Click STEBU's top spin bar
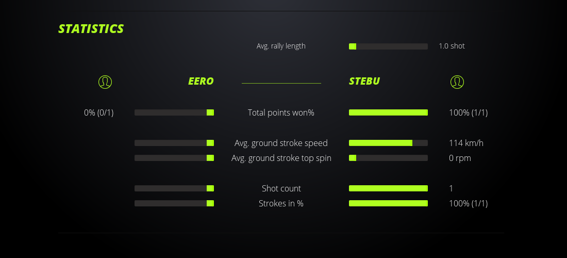This screenshot has height=258, width=567. (388, 158)
